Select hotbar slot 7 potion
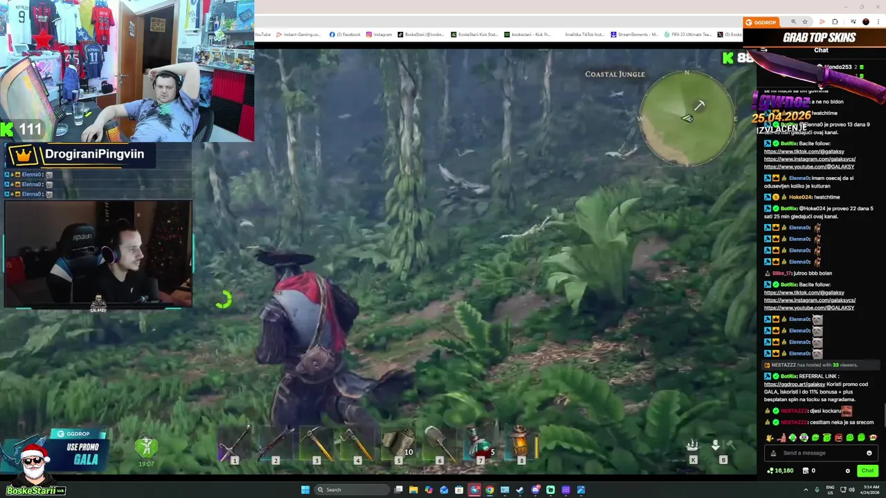The height and width of the screenshot is (498, 886). 480,444
